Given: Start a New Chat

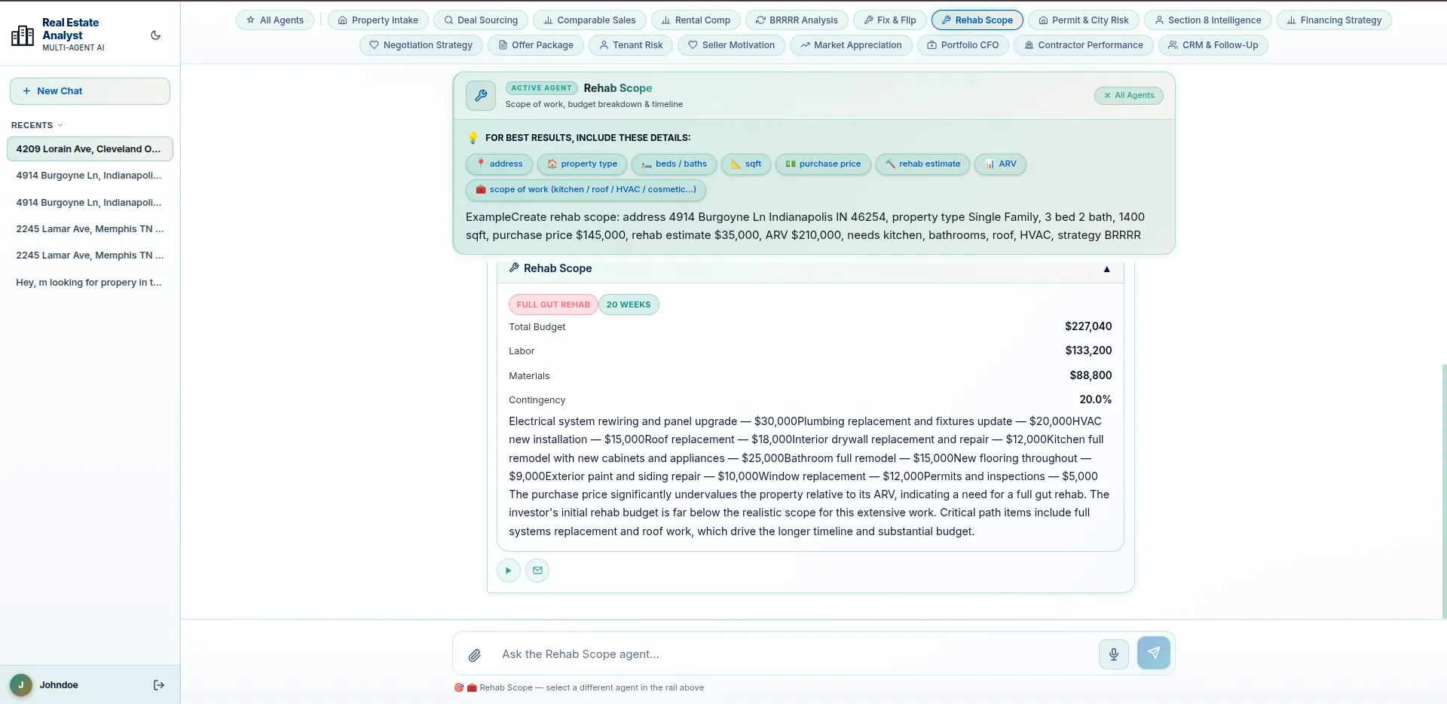Looking at the screenshot, I should pyautogui.click(x=90, y=91).
